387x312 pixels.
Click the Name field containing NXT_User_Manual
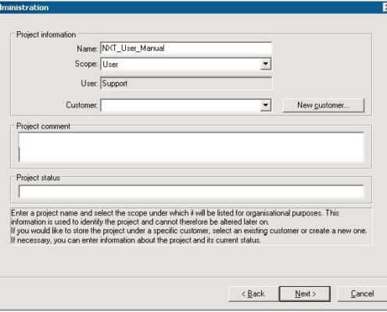pyautogui.click(x=186, y=48)
